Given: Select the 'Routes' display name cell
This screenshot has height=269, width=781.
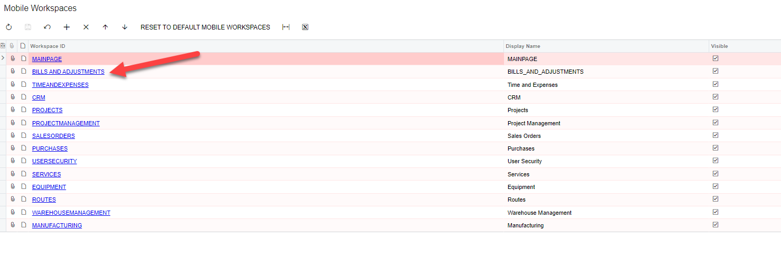Looking at the screenshot, I should click(x=606, y=200).
